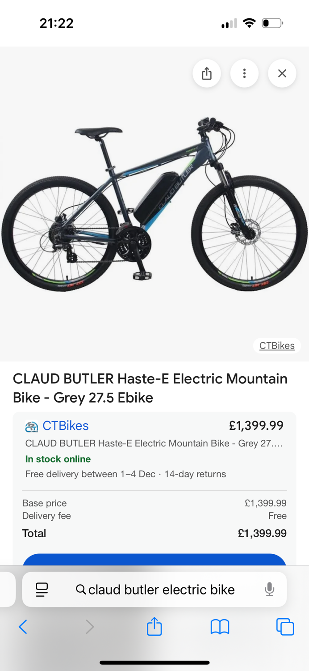This screenshot has width=309, height=671.
Task: Tap the page format icon in the address bar
Action: [x=41, y=590]
